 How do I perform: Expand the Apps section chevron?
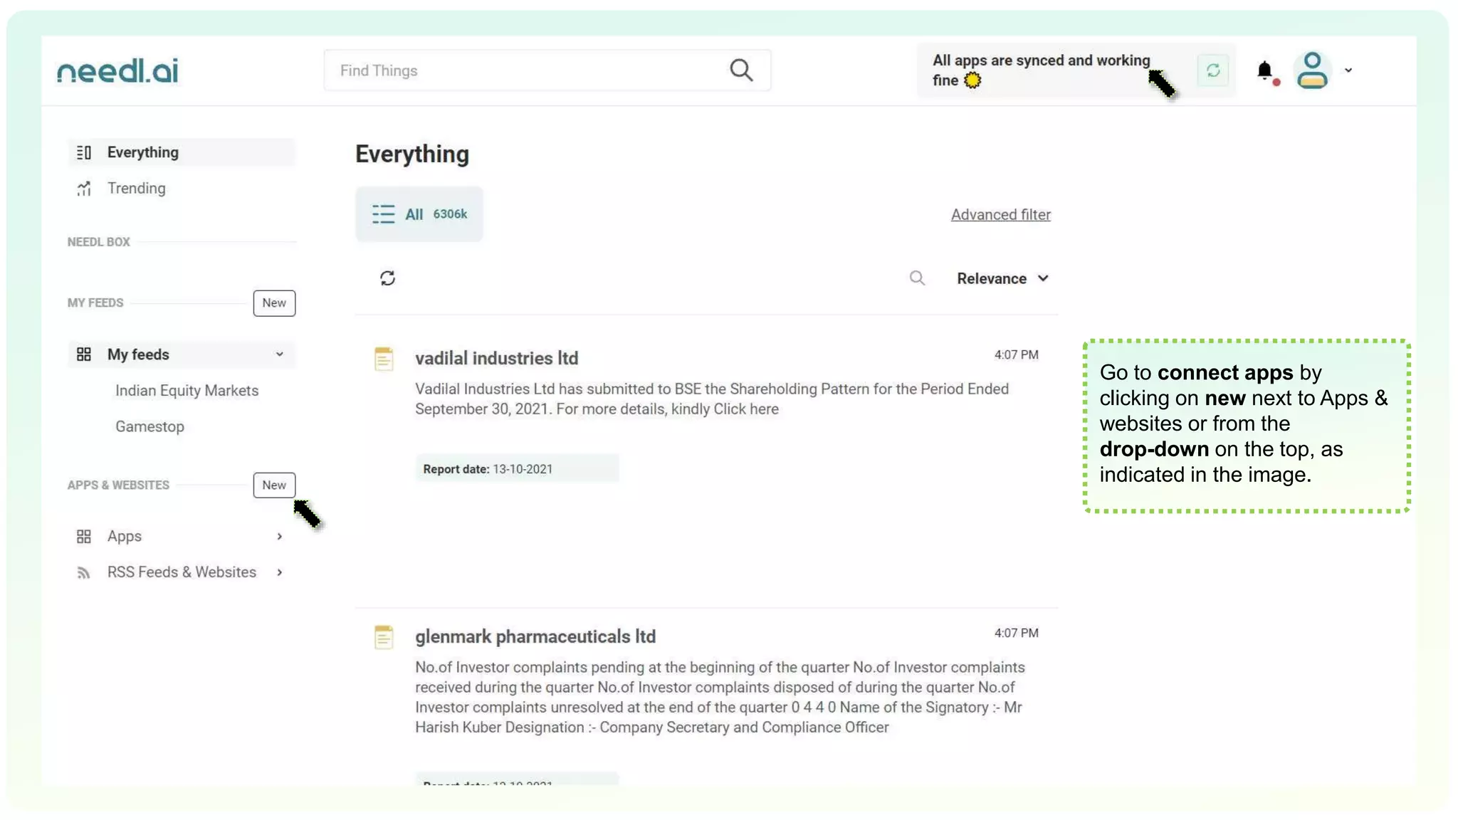tap(279, 537)
